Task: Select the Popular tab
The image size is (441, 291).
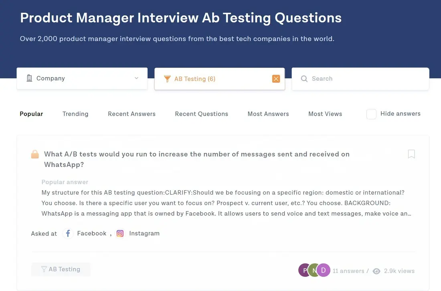Action: coord(31,114)
